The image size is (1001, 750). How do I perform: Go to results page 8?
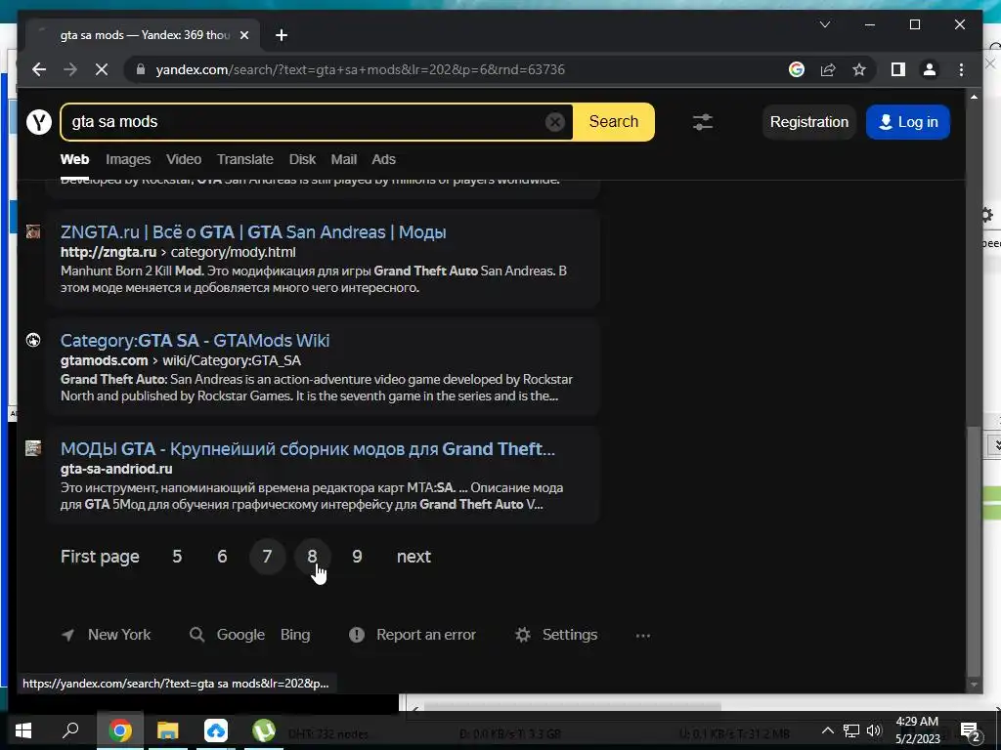pos(312,557)
